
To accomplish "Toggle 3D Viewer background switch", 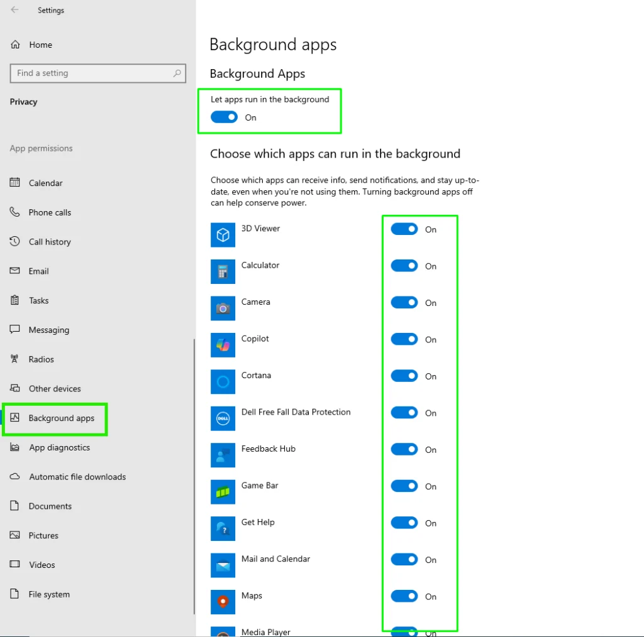I will pos(404,229).
